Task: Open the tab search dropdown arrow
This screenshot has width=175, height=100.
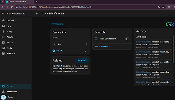Action: click(x=2, y=2)
